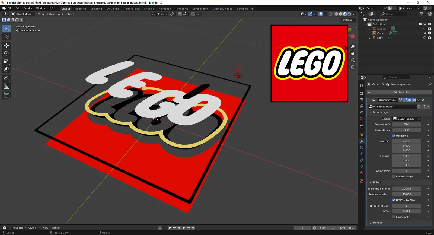The width and height of the screenshot is (434, 235).
Task: Open the Render menu
Action: (x=28, y=8)
